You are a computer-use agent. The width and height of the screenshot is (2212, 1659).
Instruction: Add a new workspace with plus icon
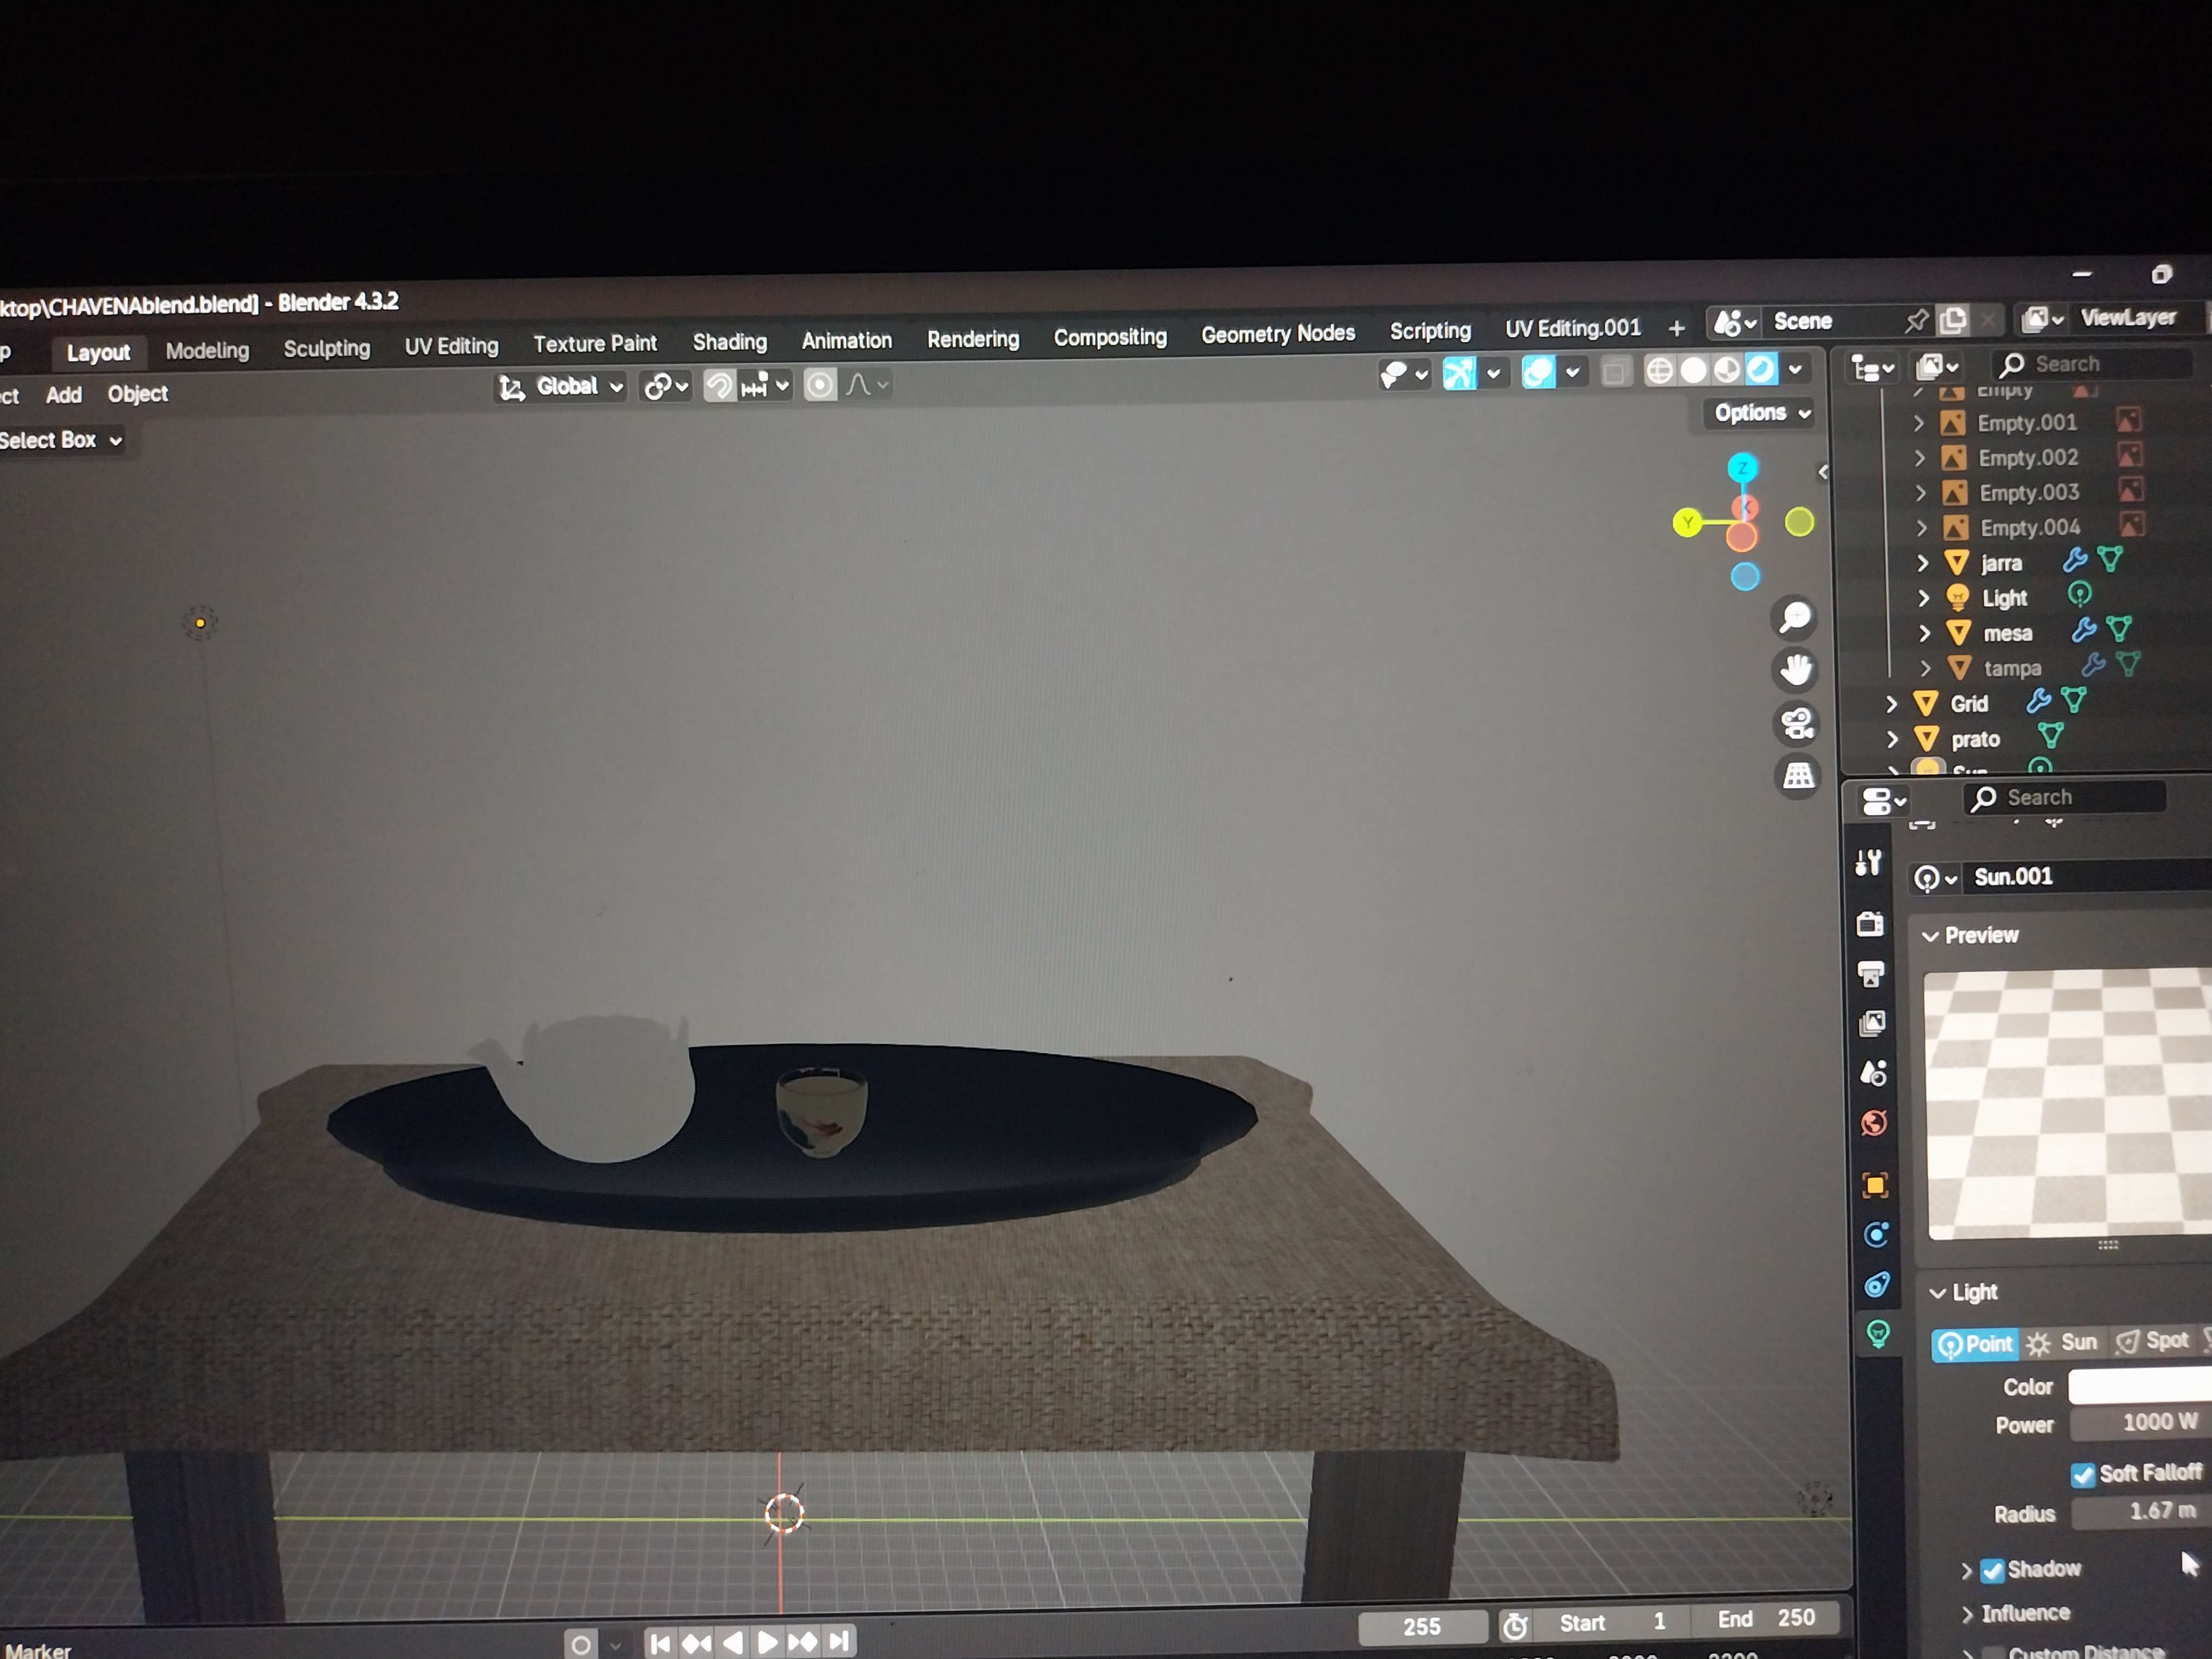[x=1677, y=328]
